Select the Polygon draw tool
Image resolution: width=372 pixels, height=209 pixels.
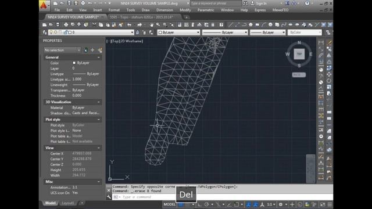(251, 24)
